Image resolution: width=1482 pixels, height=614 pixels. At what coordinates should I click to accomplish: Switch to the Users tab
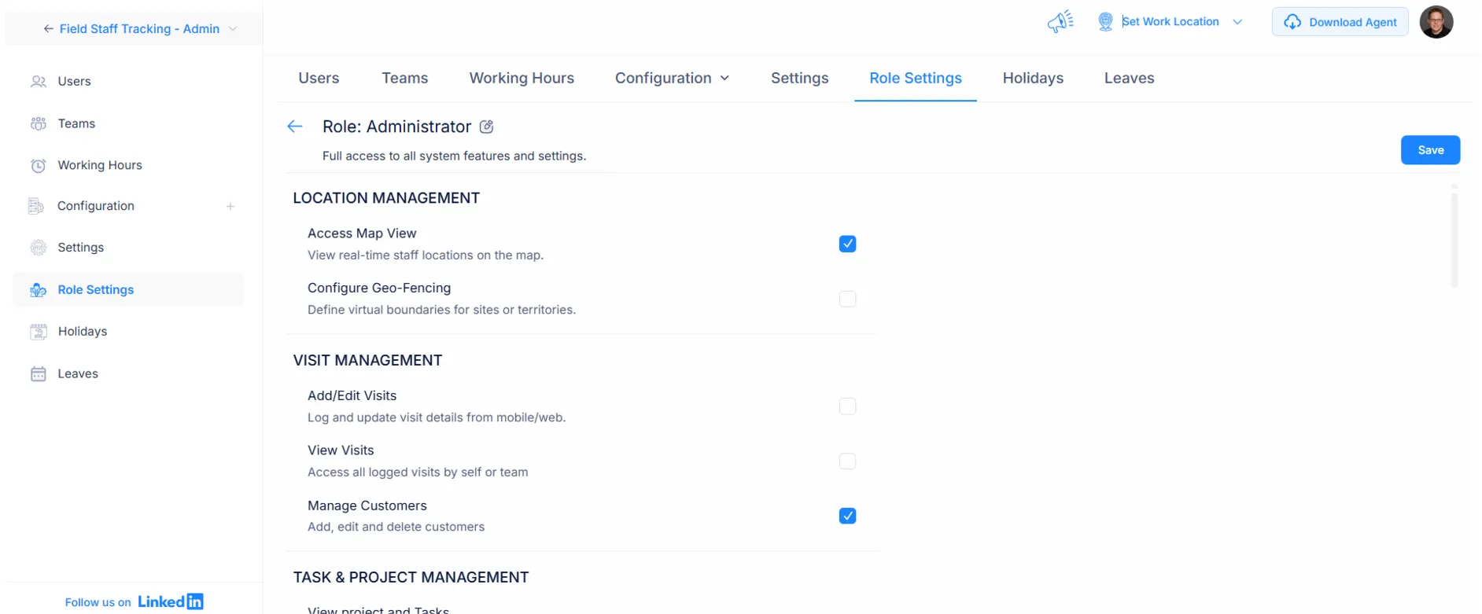tap(319, 79)
